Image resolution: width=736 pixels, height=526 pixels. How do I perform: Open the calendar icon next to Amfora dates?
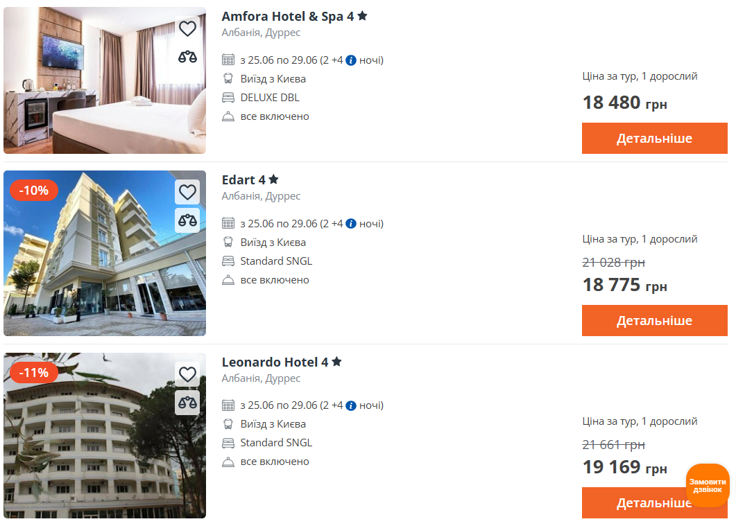(228, 60)
